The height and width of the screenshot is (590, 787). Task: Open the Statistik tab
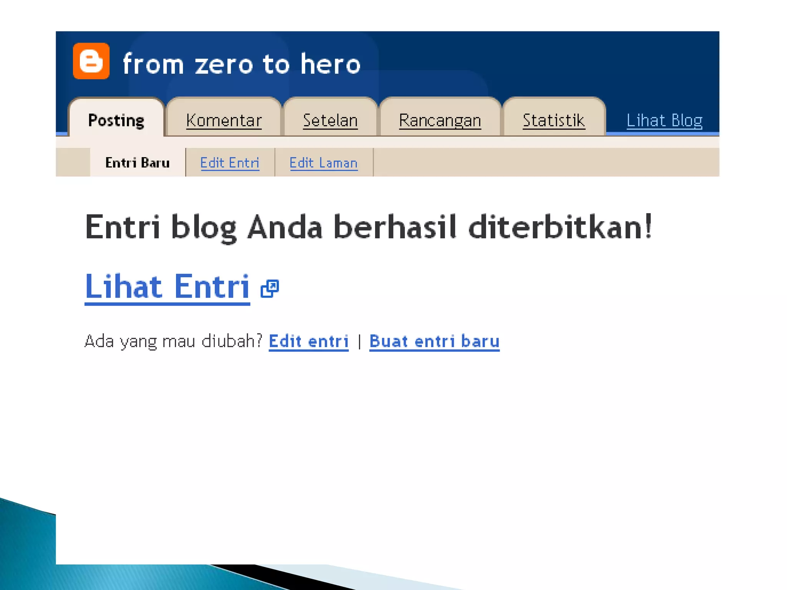pyautogui.click(x=553, y=120)
